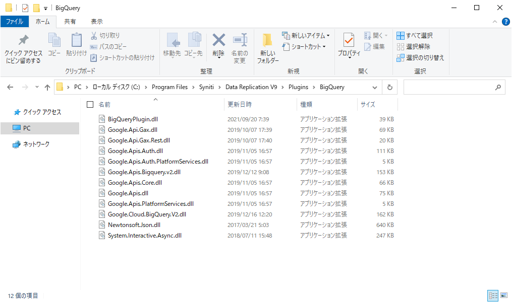Select the file Google.Apis.Auth.dll

(x=135, y=151)
